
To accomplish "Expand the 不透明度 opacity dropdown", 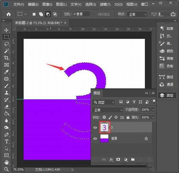I will (x=153, y=110).
